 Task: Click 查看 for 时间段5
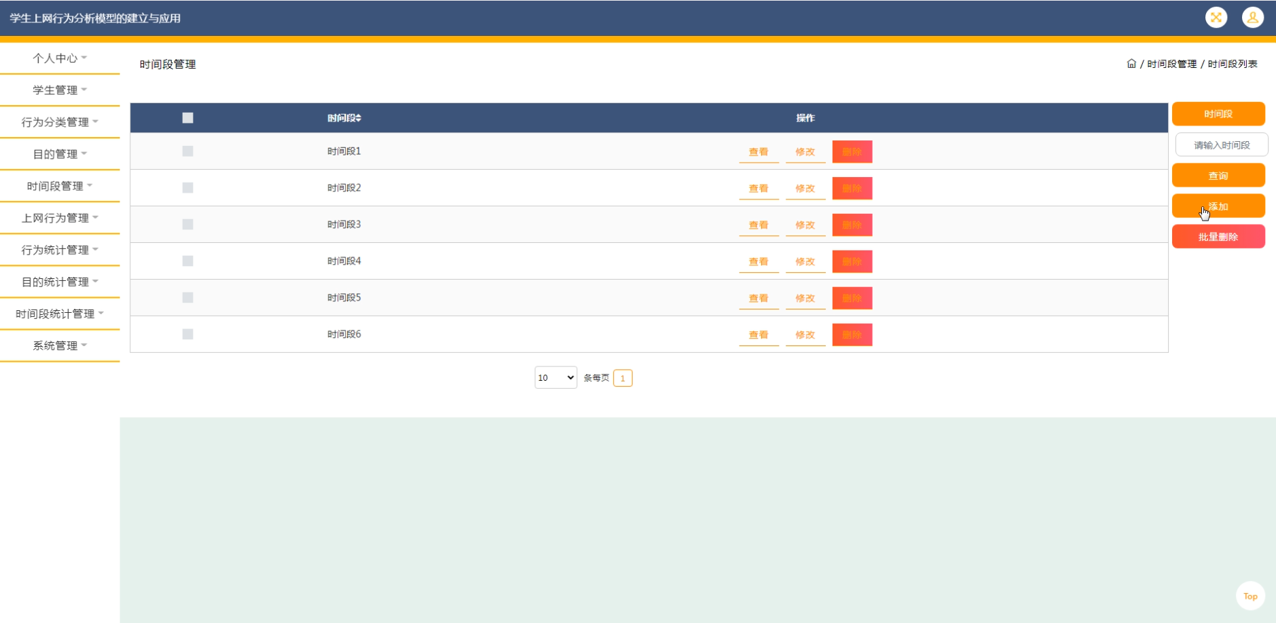759,299
